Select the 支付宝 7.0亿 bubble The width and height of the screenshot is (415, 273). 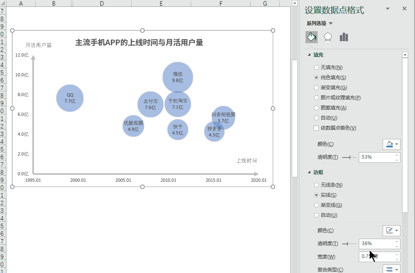[x=150, y=104]
